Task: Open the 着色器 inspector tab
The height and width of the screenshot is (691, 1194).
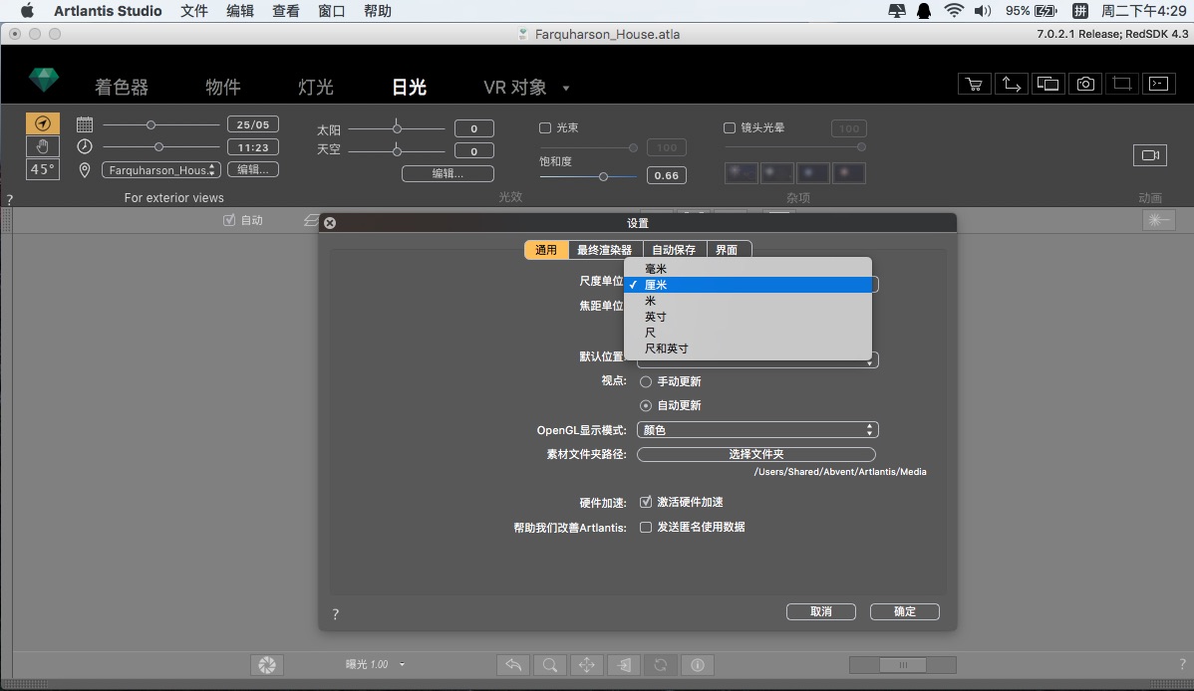Action: (122, 87)
